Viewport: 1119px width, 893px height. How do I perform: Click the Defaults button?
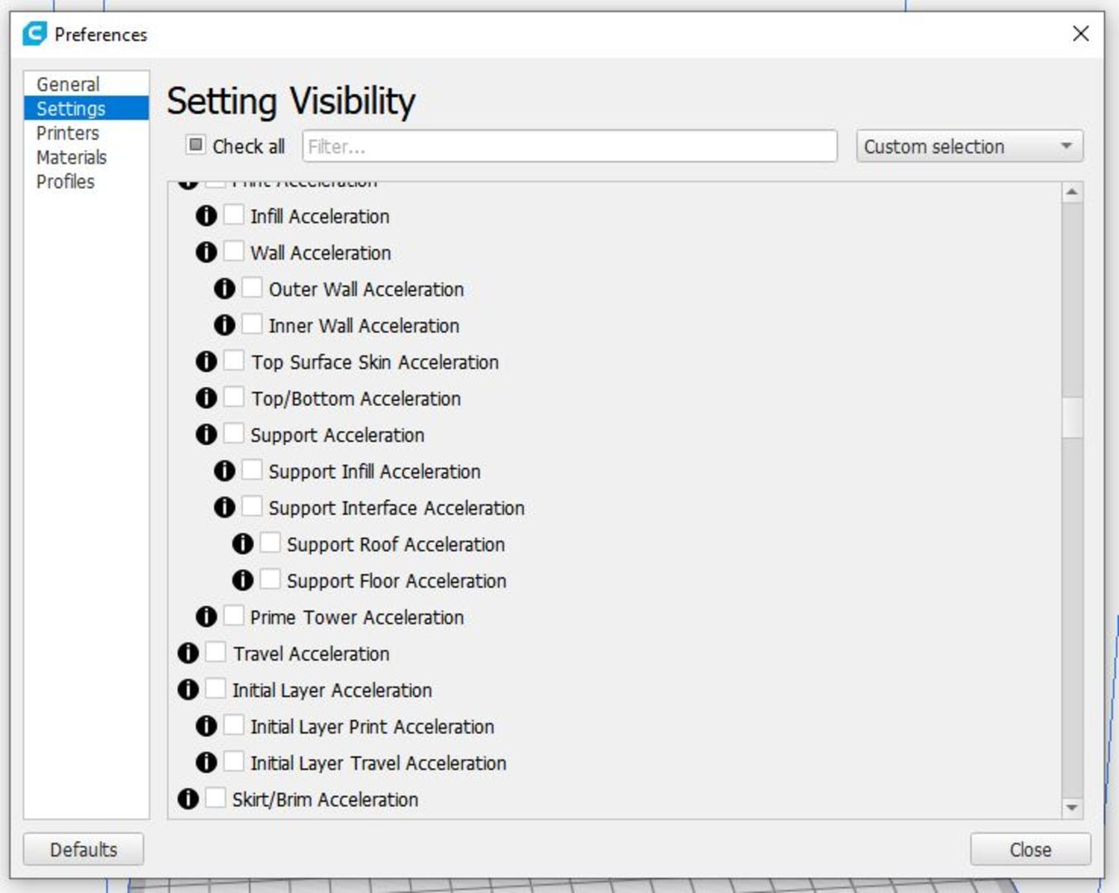[83, 849]
